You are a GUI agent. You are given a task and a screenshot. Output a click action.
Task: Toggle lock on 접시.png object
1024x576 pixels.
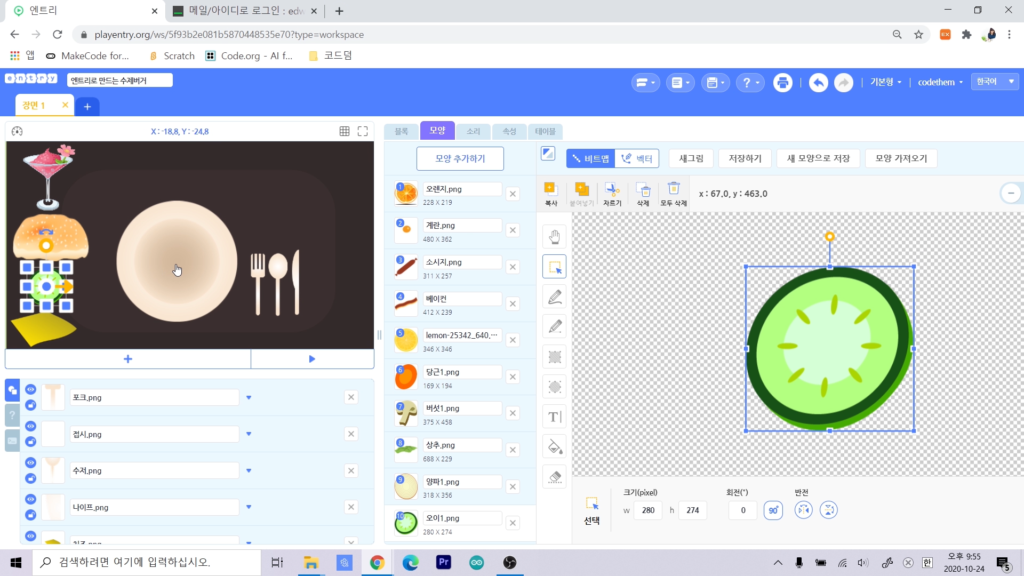point(30,442)
